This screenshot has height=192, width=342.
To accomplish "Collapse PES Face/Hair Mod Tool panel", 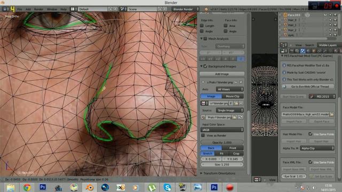I will (x=282, y=56).
